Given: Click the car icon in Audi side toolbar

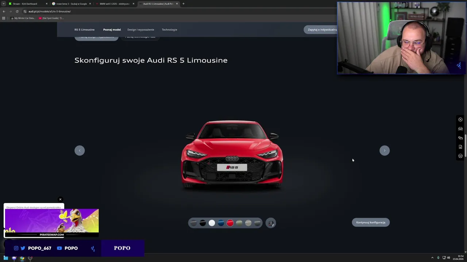Looking at the screenshot, I should pyautogui.click(x=460, y=129).
